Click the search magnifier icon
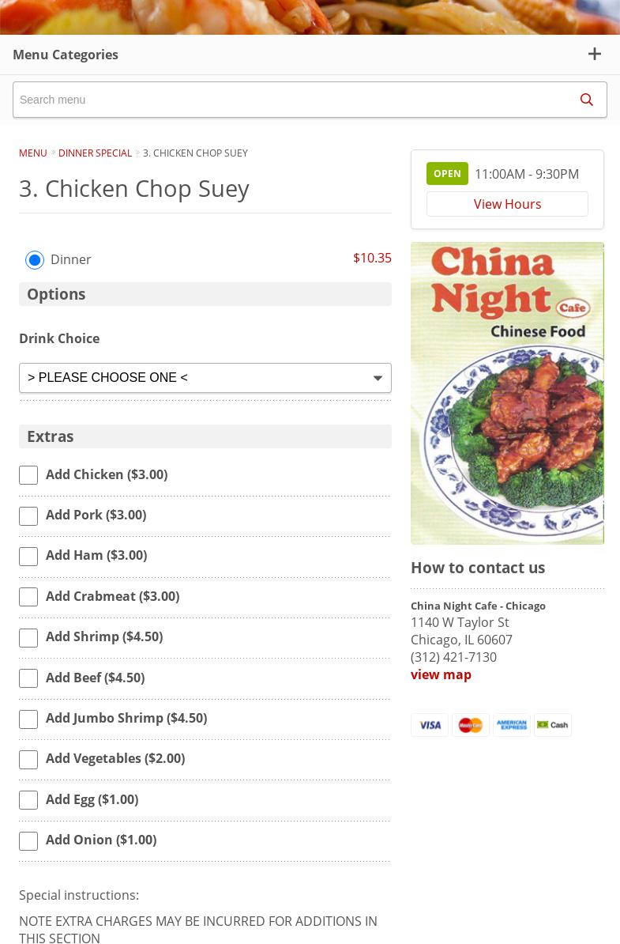The image size is (620, 944). pyautogui.click(x=586, y=100)
